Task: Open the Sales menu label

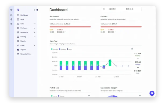Action: (x=22, y=24)
